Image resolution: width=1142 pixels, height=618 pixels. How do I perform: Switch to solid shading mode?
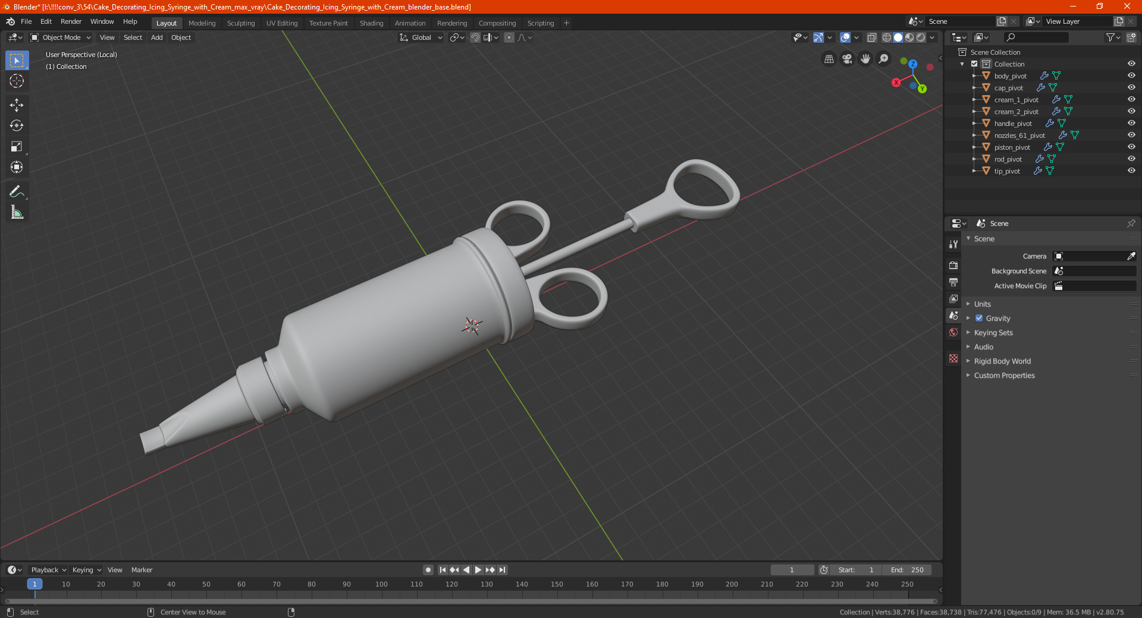898,37
